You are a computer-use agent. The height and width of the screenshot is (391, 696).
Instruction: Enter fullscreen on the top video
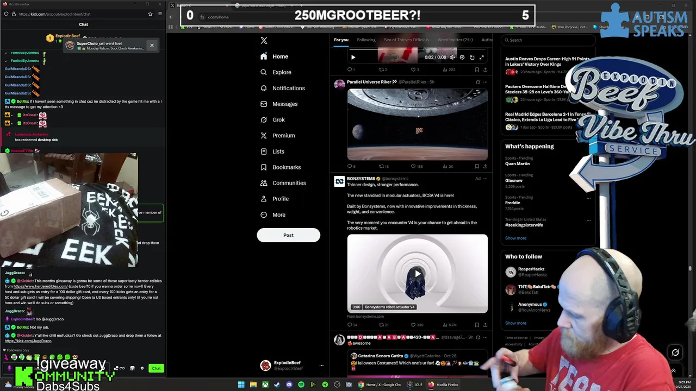pos(481,57)
